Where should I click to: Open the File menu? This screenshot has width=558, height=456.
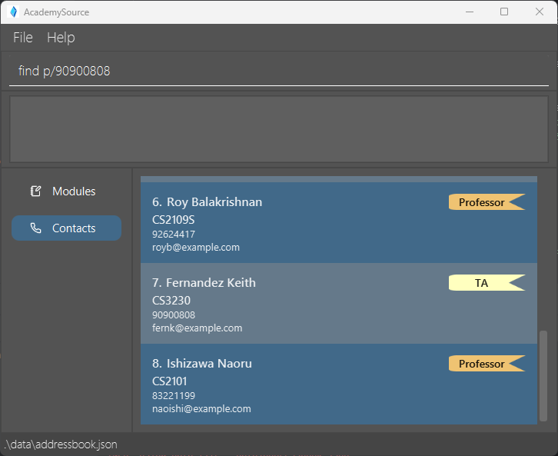(23, 38)
